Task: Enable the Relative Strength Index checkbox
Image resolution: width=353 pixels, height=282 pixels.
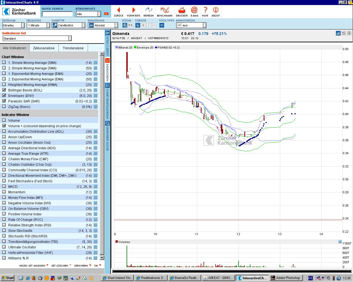Action: (x=4, y=225)
